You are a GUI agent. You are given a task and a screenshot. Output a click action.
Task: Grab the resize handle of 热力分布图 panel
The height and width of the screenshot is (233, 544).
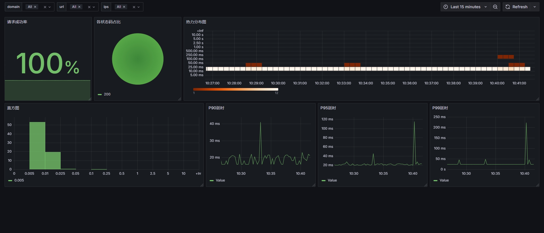[537, 99]
